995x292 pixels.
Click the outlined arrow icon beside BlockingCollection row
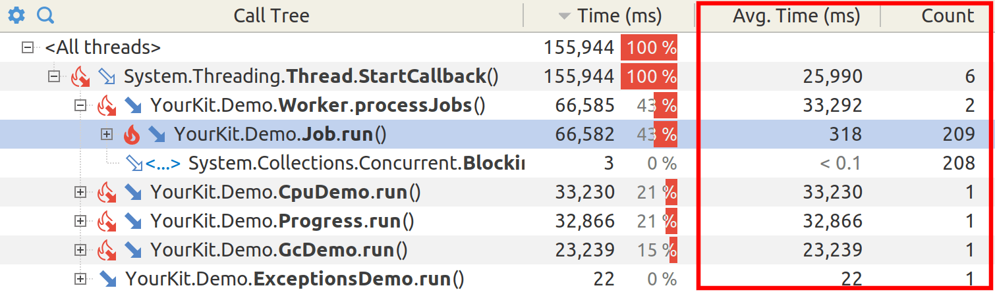(x=134, y=163)
